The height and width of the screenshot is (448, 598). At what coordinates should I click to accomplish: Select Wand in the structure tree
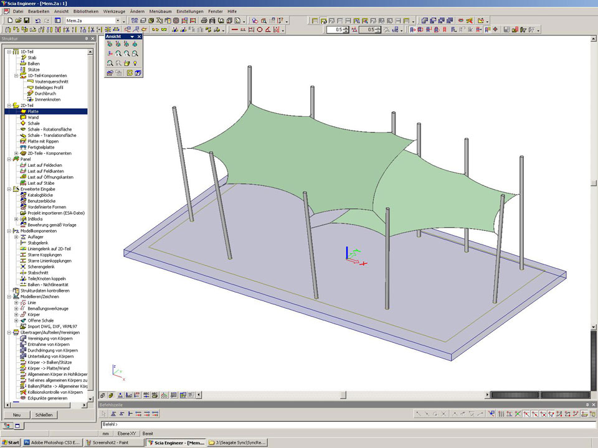[33, 118]
